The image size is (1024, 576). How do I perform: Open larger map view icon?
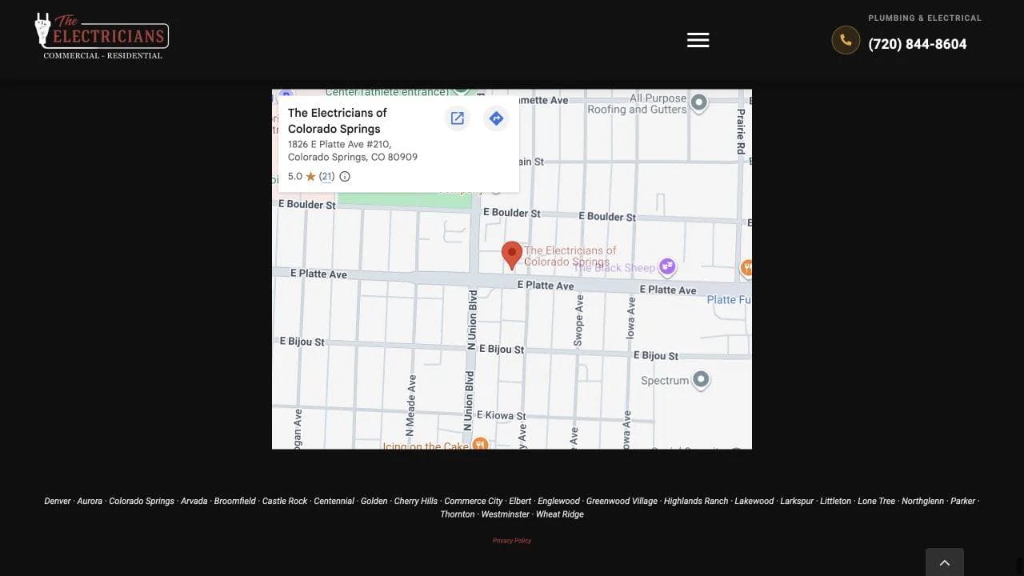pyautogui.click(x=458, y=118)
